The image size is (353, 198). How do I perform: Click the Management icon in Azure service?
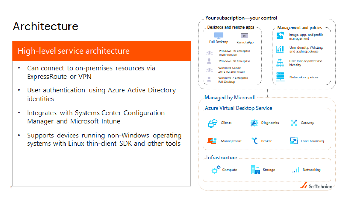pyautogui.click(x=212, y=141)
